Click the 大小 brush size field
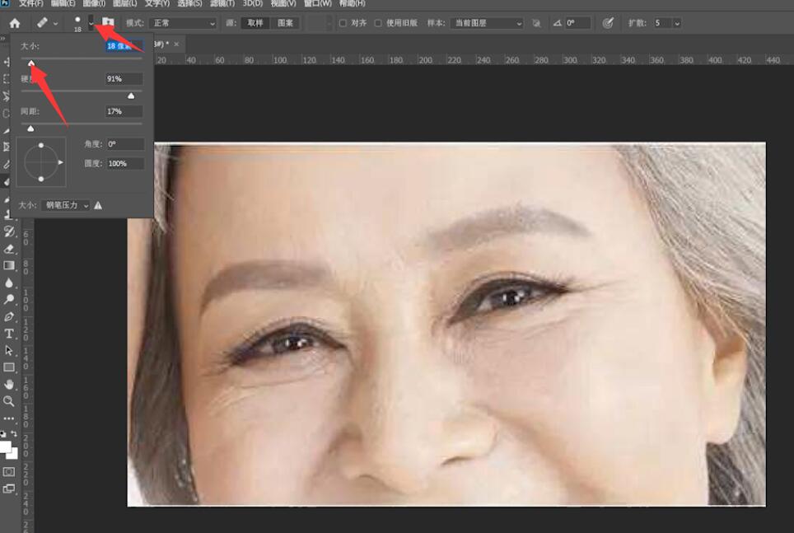This screenshot has height=533, width=794. tap(124, 46)
